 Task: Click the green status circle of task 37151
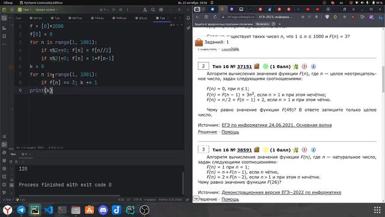265,66
